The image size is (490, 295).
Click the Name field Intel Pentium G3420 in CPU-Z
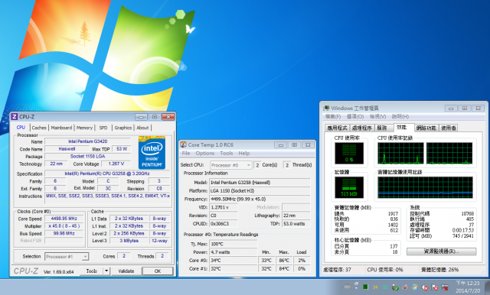point(87,141)
